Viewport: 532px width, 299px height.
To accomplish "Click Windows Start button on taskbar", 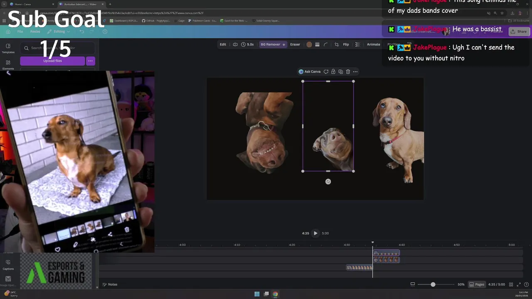I will point(257,294).
